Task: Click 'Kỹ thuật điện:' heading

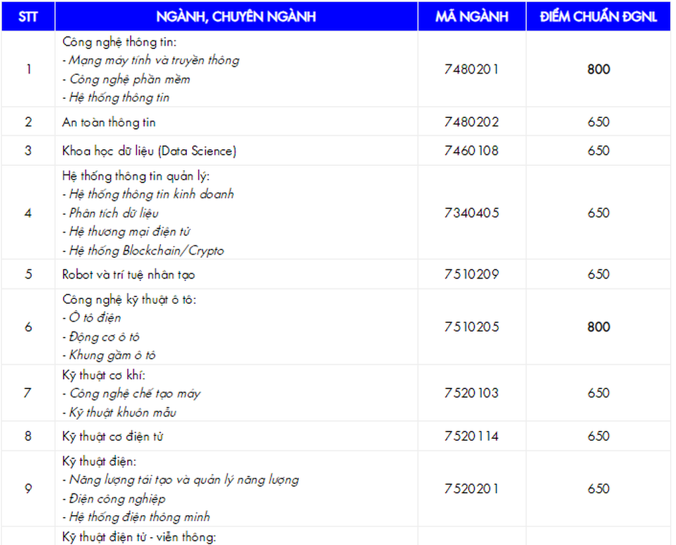Action: point(99,461)
